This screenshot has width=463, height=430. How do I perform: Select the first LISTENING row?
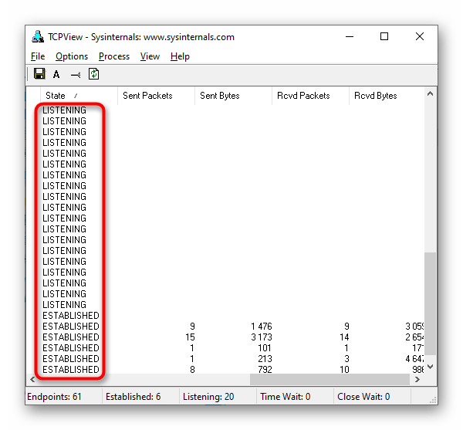click(x=225, y=110)
